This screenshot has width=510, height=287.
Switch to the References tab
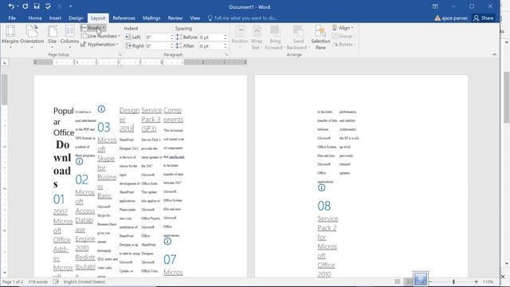pyautogui.click(x=124, y=18)
